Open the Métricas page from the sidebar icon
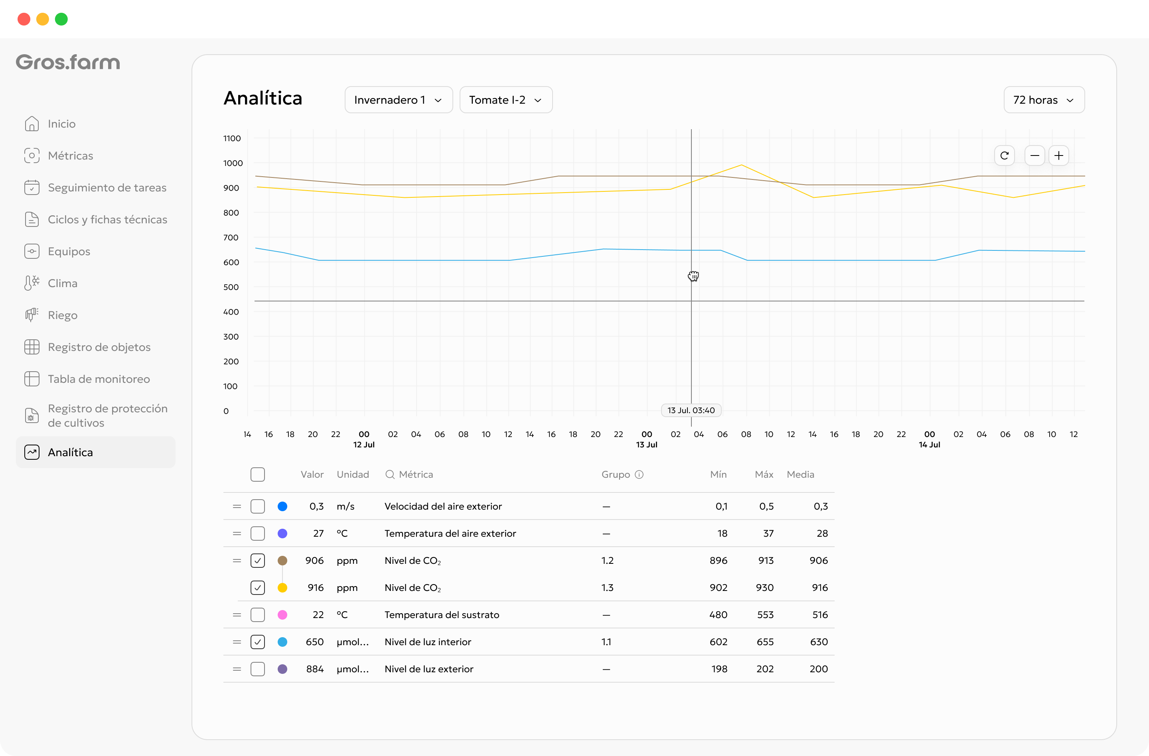 click(x=32, y=156)
